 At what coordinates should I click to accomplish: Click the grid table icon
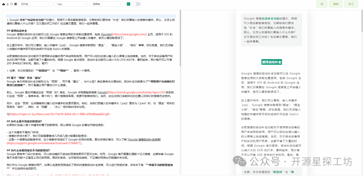pyautogui.click(x=15, y=4)
